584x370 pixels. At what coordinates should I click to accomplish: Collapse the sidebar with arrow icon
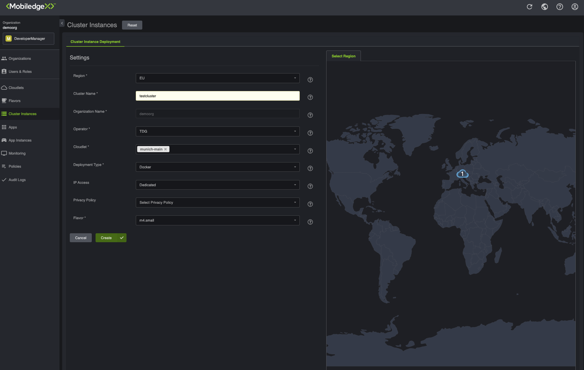pos(62,23)
